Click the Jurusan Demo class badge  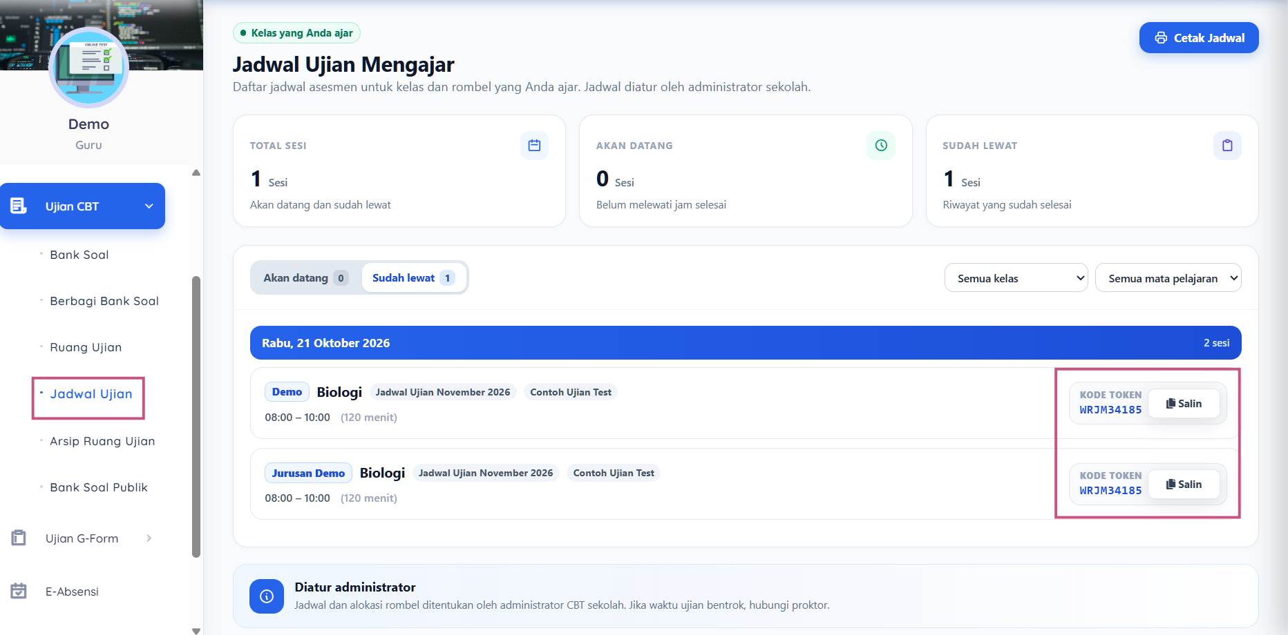tap(308, 473)
